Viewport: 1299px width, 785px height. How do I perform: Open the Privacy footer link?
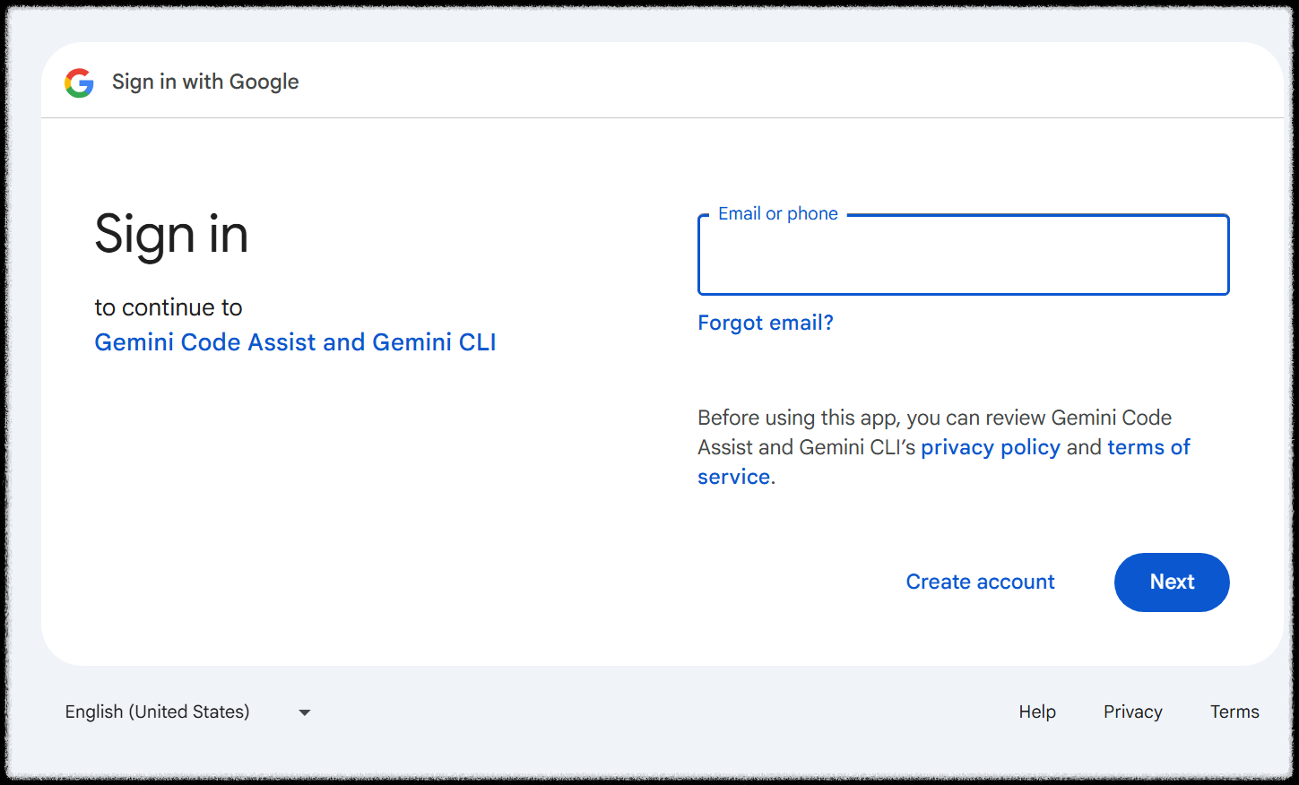[1133, 712]
